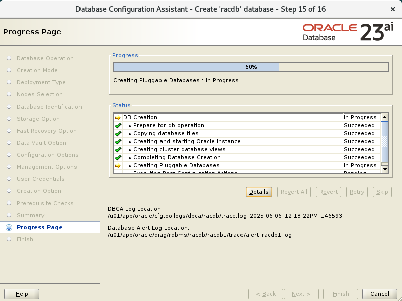Click green checkmark for Copying database files
The width and height of the screenshot is (402, 301).
coord(118,133)
